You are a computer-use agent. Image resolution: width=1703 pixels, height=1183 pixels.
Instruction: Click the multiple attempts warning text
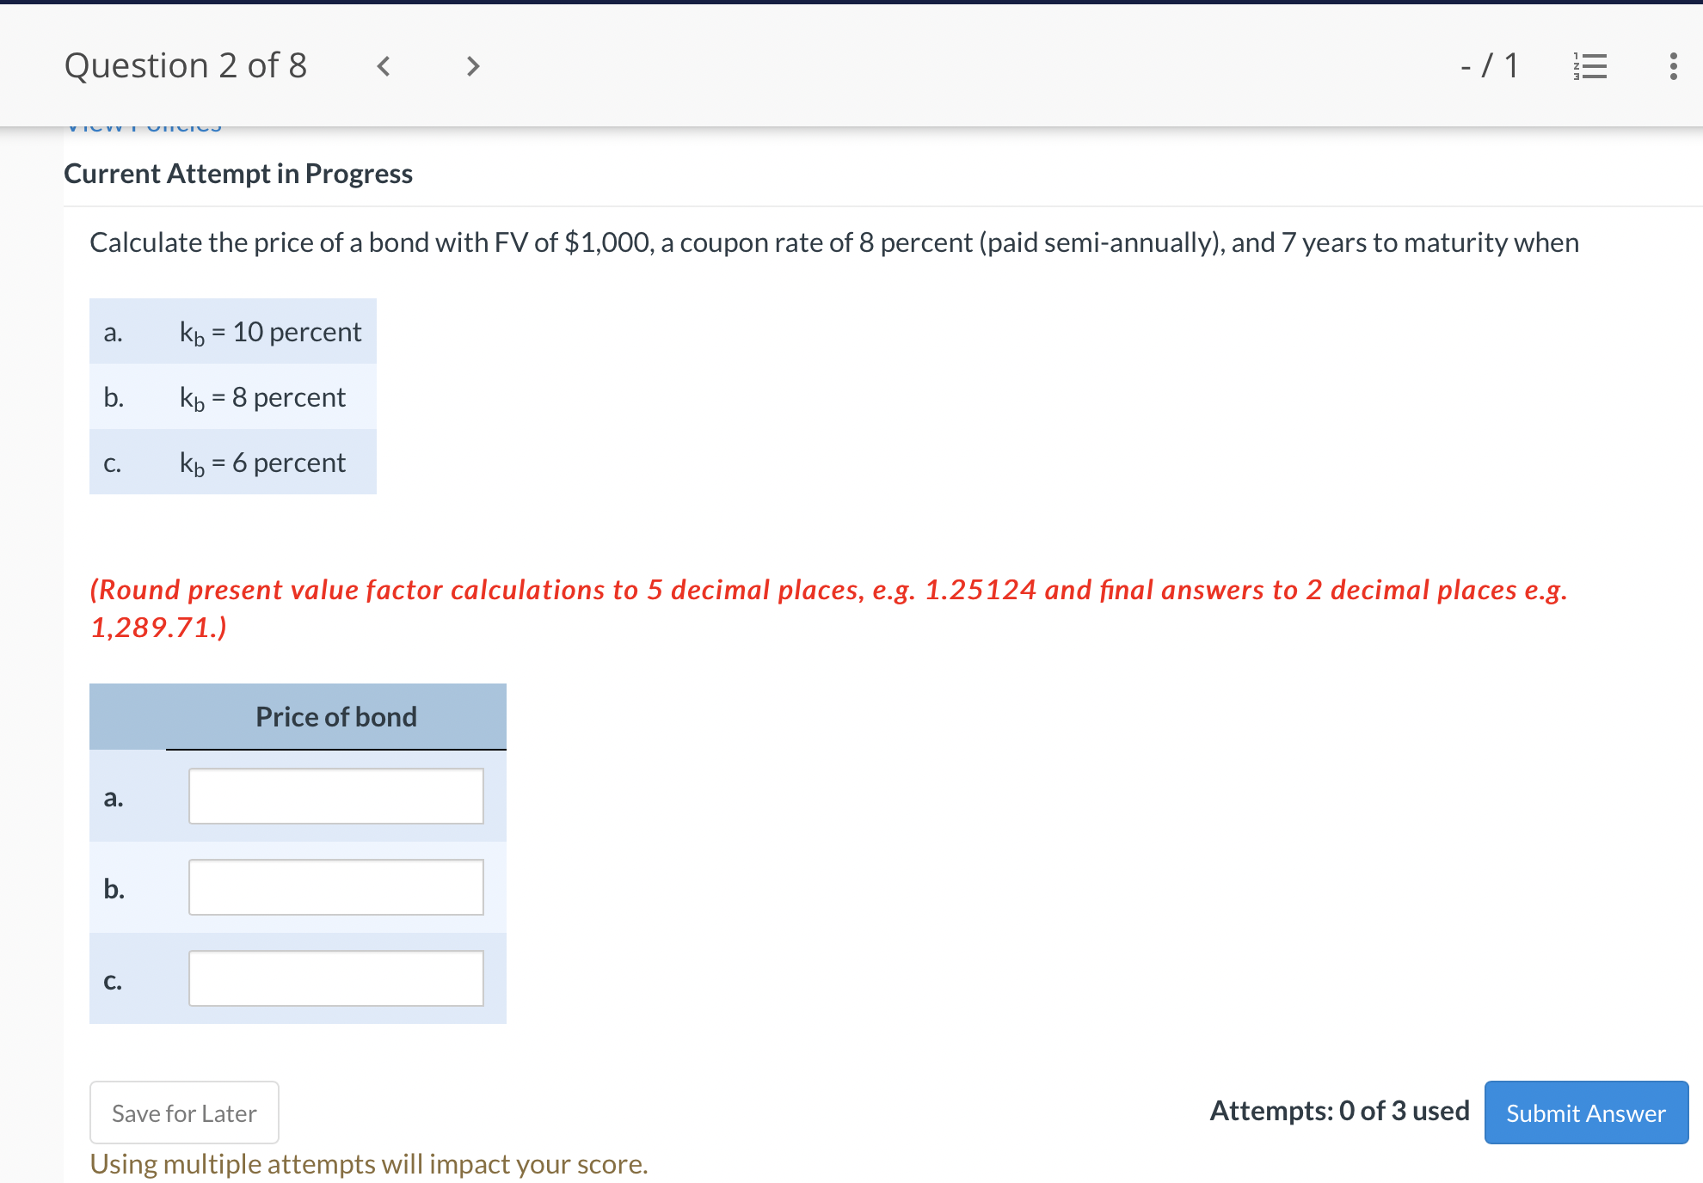pos(368,1163)
